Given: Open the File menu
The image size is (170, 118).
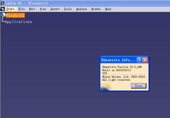Looking at the screenshot, I should 22,9.
